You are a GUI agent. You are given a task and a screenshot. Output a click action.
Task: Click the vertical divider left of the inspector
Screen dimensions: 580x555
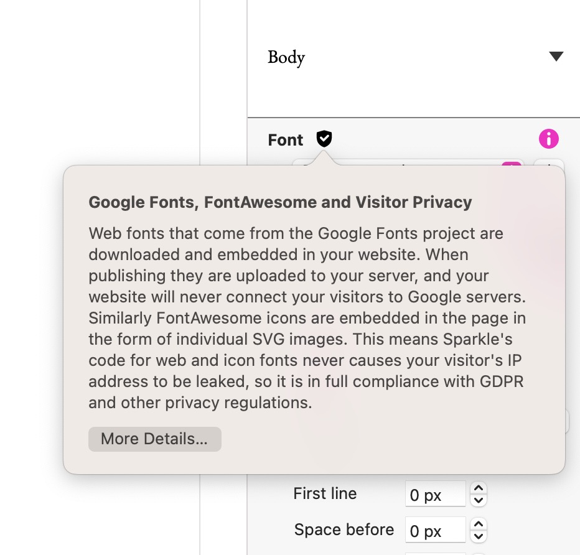tap(200, 82)
